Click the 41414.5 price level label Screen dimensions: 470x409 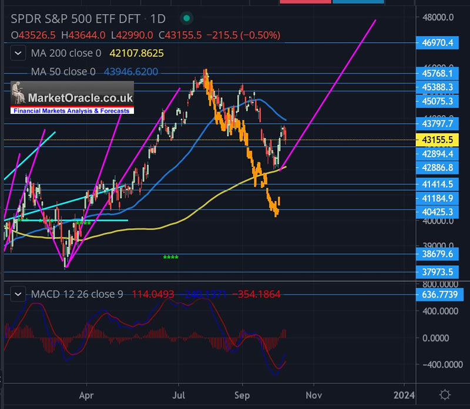(437, 184)
